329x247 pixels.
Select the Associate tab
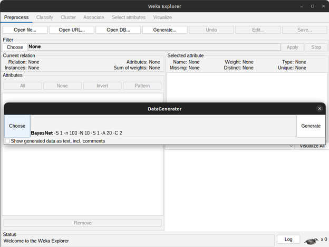[93, 17]
